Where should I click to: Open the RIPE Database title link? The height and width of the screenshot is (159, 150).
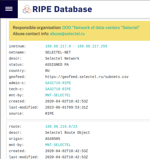tap(62, 9)
